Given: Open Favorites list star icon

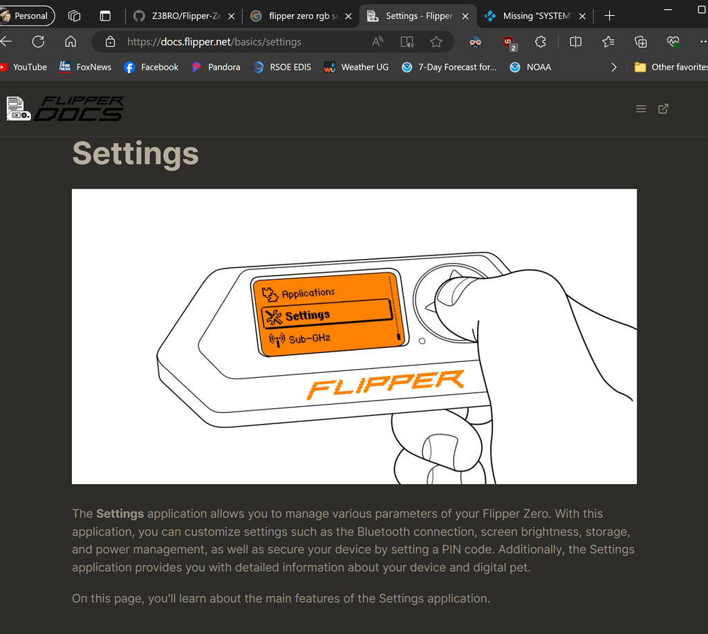Looking at the screenshot, I should click(608, 41).
